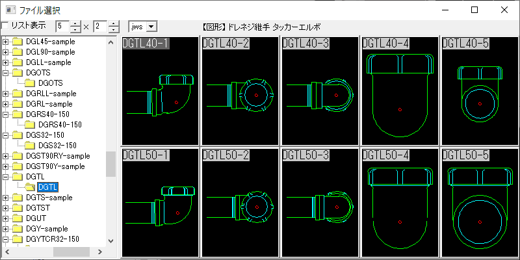Expand the DGRLL-sample folder node

(x=6, y=94)
